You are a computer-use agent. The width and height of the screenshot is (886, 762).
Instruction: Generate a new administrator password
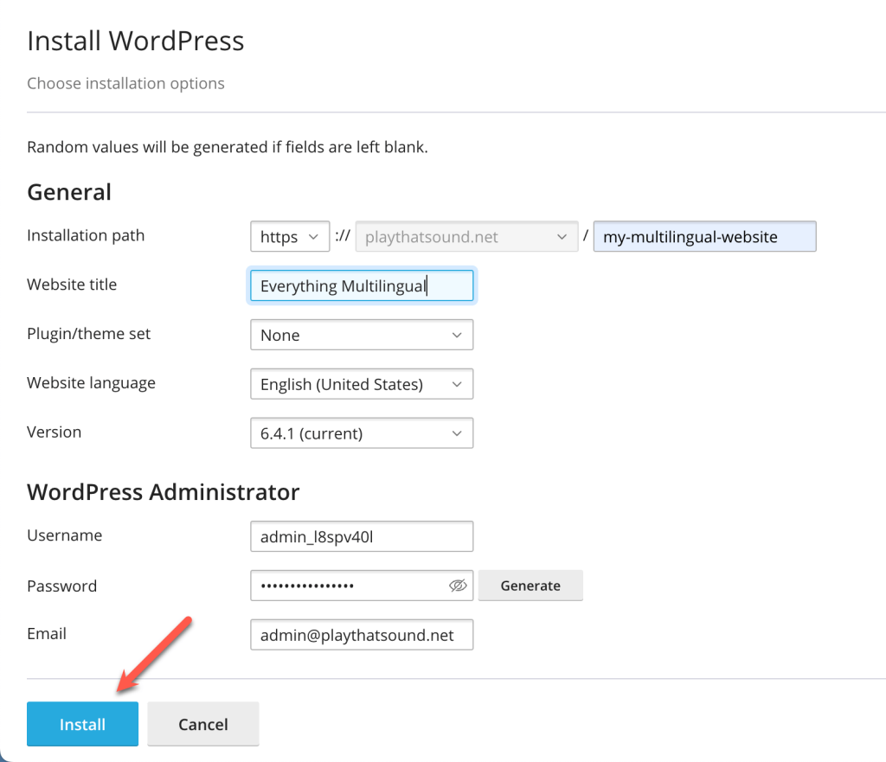point(530,586)
